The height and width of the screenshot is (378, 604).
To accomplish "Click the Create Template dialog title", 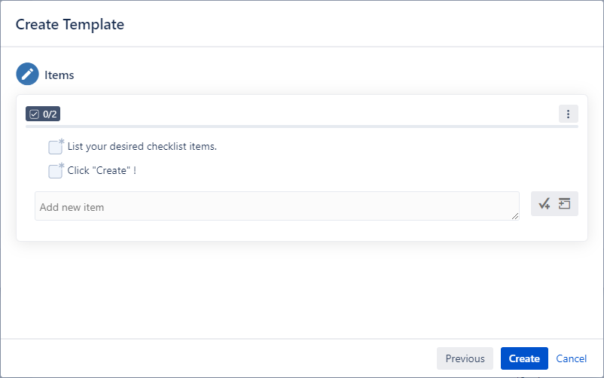I will (69, 24).
